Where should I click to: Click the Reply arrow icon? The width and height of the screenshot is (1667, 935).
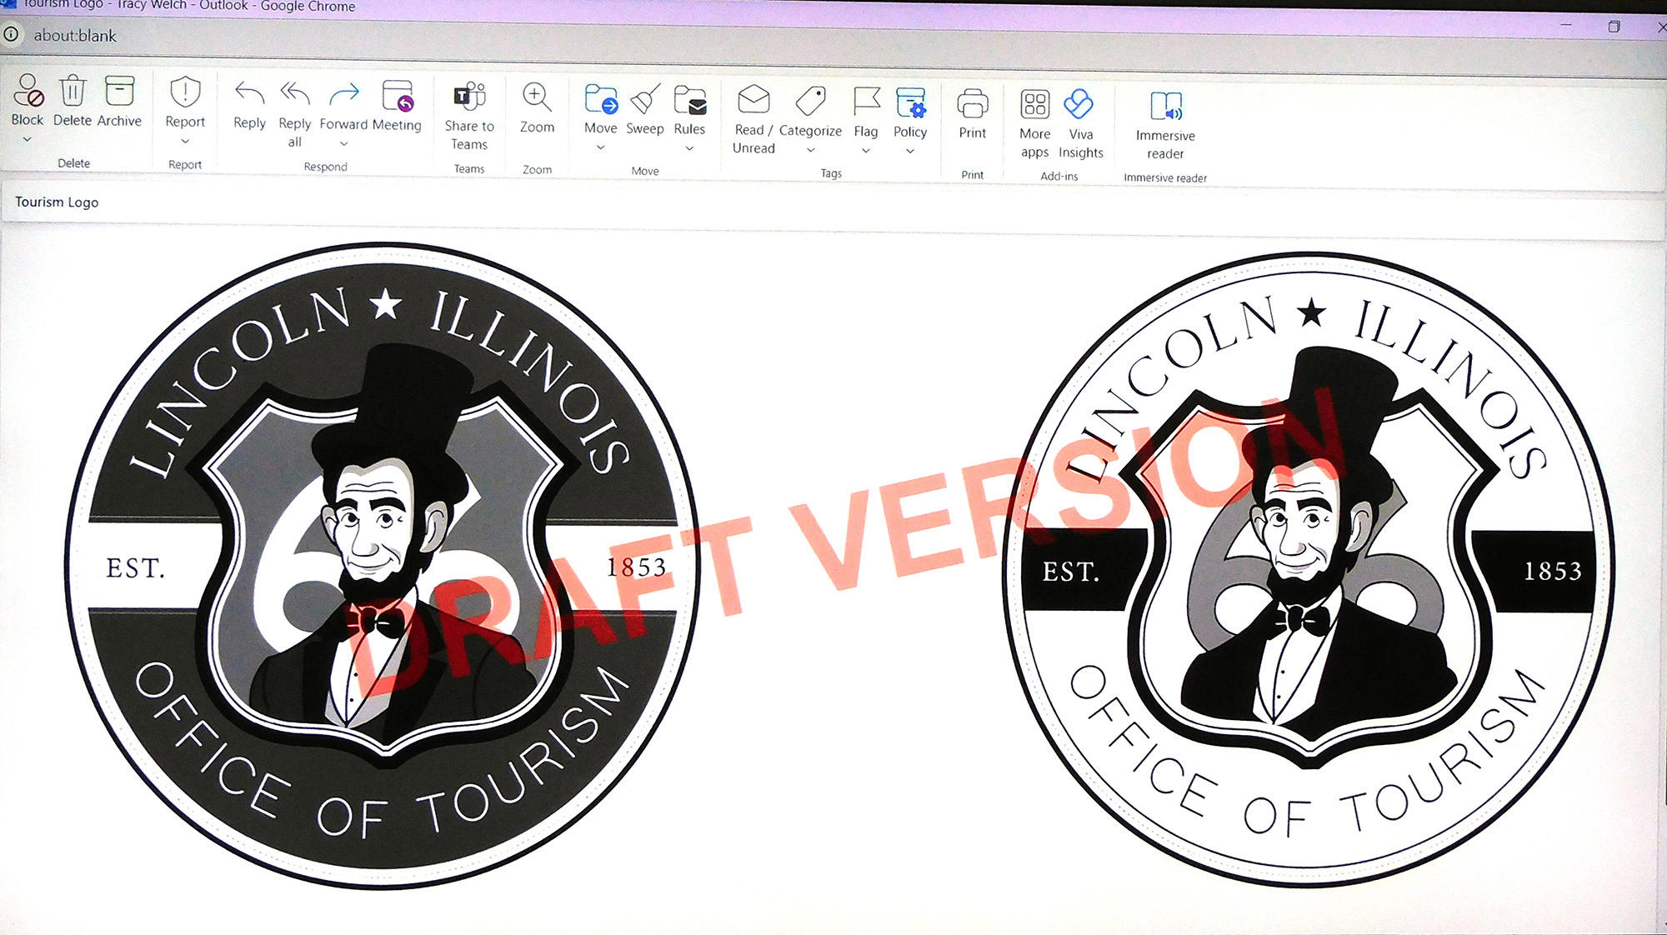(x=249, y=94)
